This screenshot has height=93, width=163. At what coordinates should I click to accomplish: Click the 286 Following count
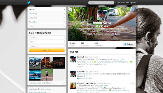[x=85, y=44]
